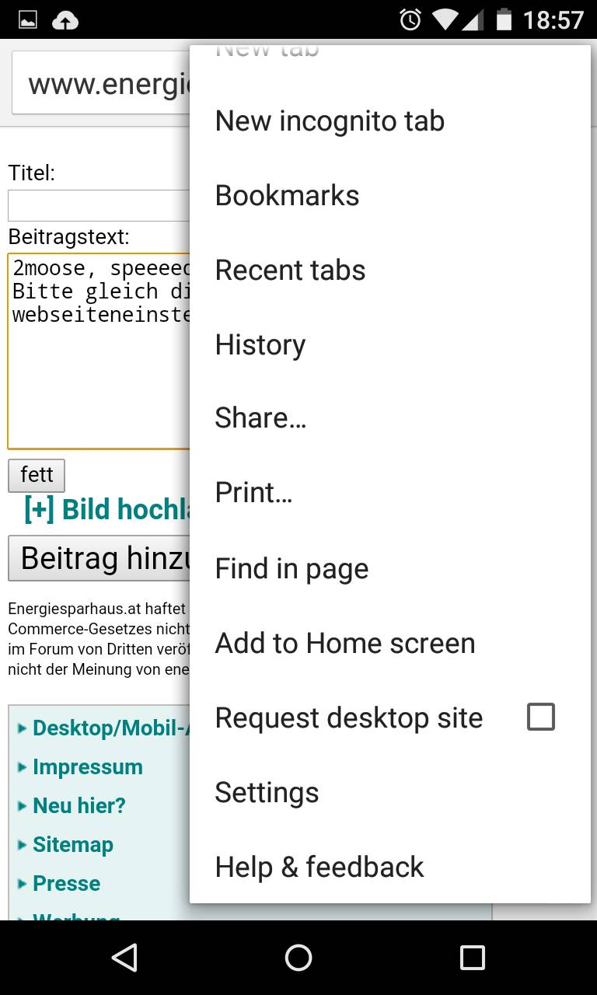The height and width of the screenshot is (995, 597).
Task: Focus the Titel input field
Action: pos(99,206)
